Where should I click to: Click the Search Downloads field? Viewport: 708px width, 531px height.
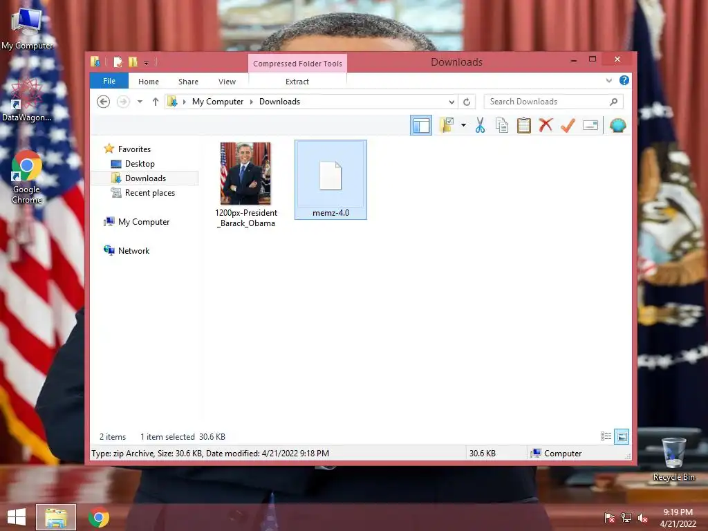click(x=554, y=102)
